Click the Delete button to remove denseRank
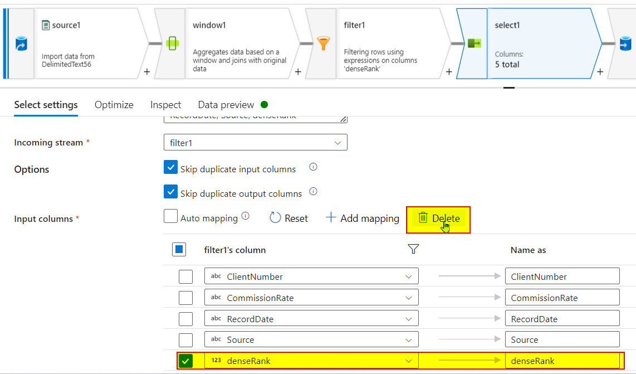This screenshot has height=374, width=636. click(438, 218)
